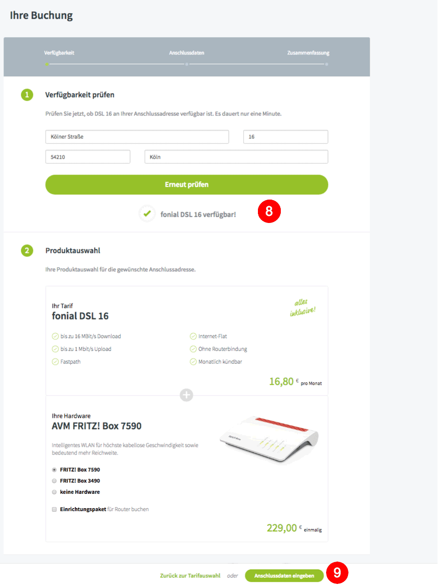
Task: Click the green availability checkmark icon
Action: [147, 214]
